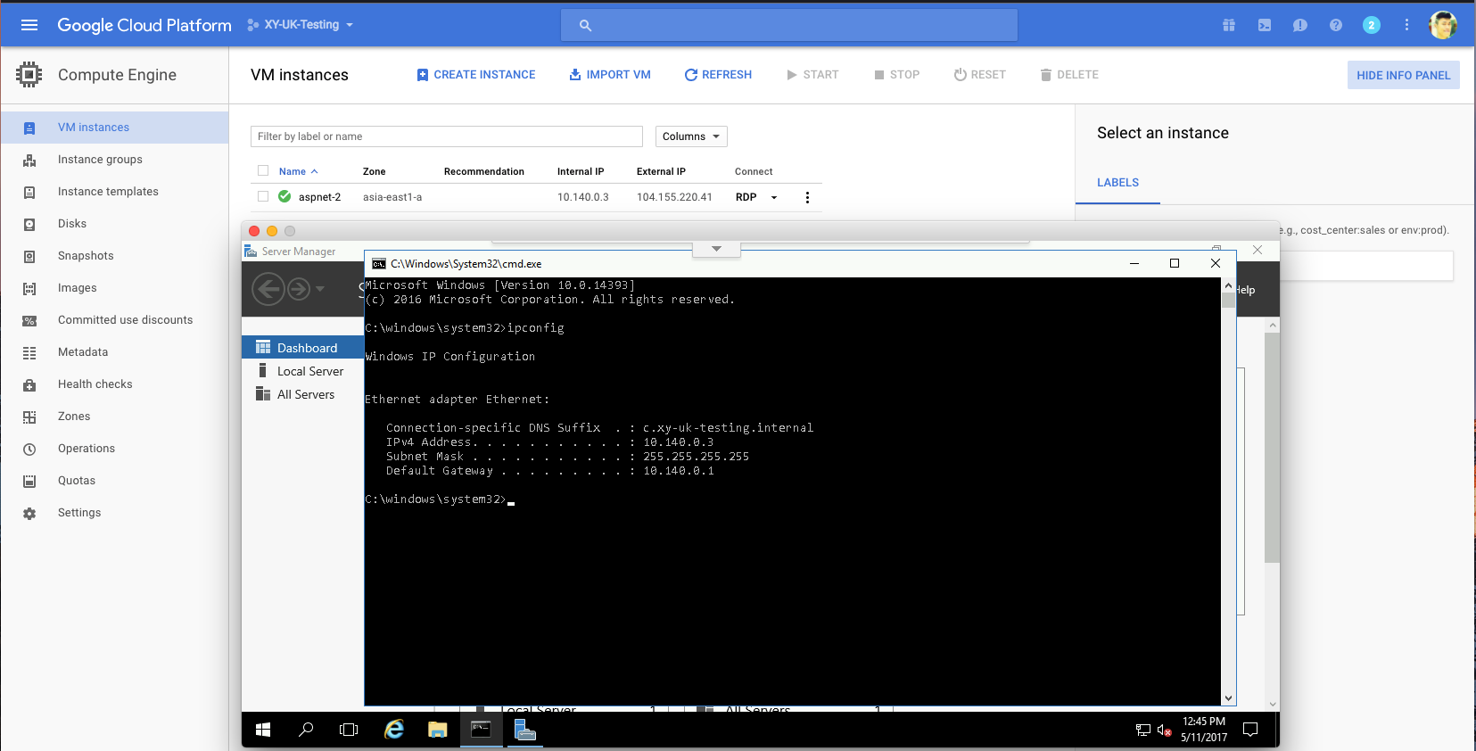Click the HIDE INFO PANEL button
Screen dimensions: 1476x751
(1403, 75)
